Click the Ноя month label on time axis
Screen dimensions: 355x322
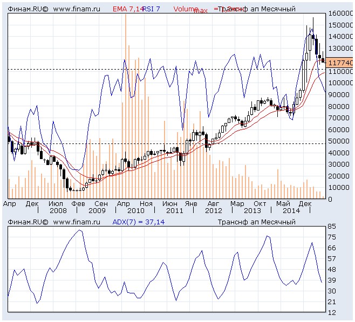coord(146,204)
